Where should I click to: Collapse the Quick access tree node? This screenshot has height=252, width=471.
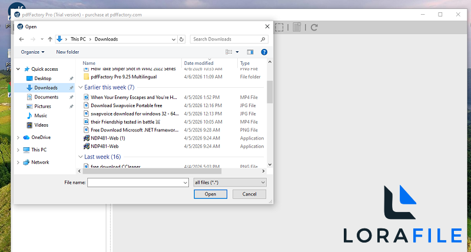(18, 69)
